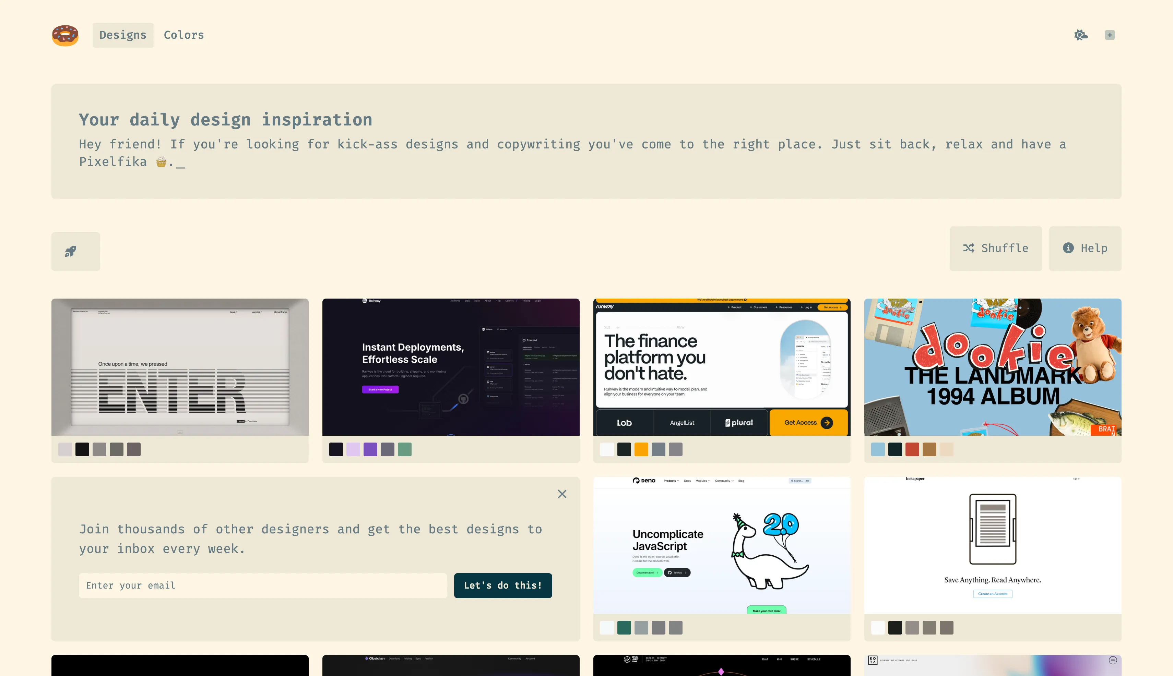Open the Railway Instant Deployments thumbnail

pyautogui.click(x=451, y=367)
